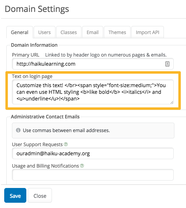Click the 'Domain Settings' heading text
This screenshot has height=208, width=186.
pyautogui.click(x=37, y=9)
